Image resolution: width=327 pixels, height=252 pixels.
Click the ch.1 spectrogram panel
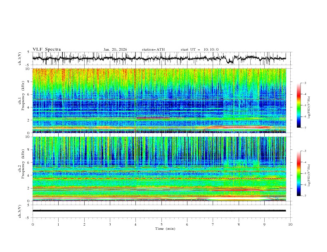tap(159, 100)
